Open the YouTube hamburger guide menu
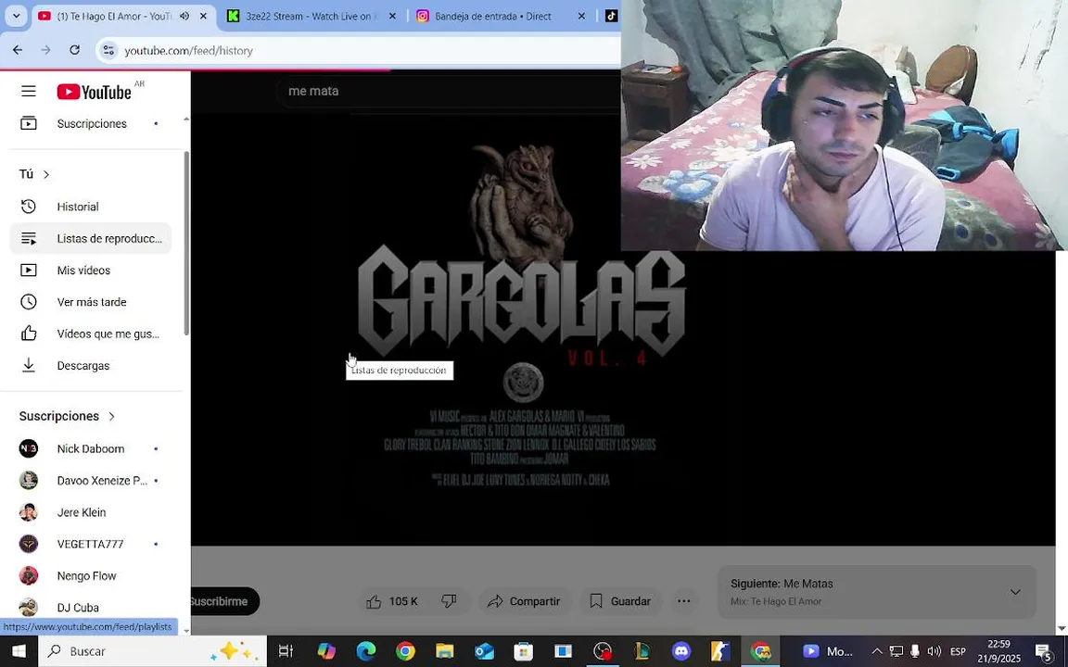1068x667 pixels. click(28, 91)
